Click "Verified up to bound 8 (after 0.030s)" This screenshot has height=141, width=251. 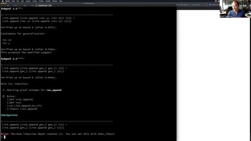pyautogui.click(x=29, y=49)
